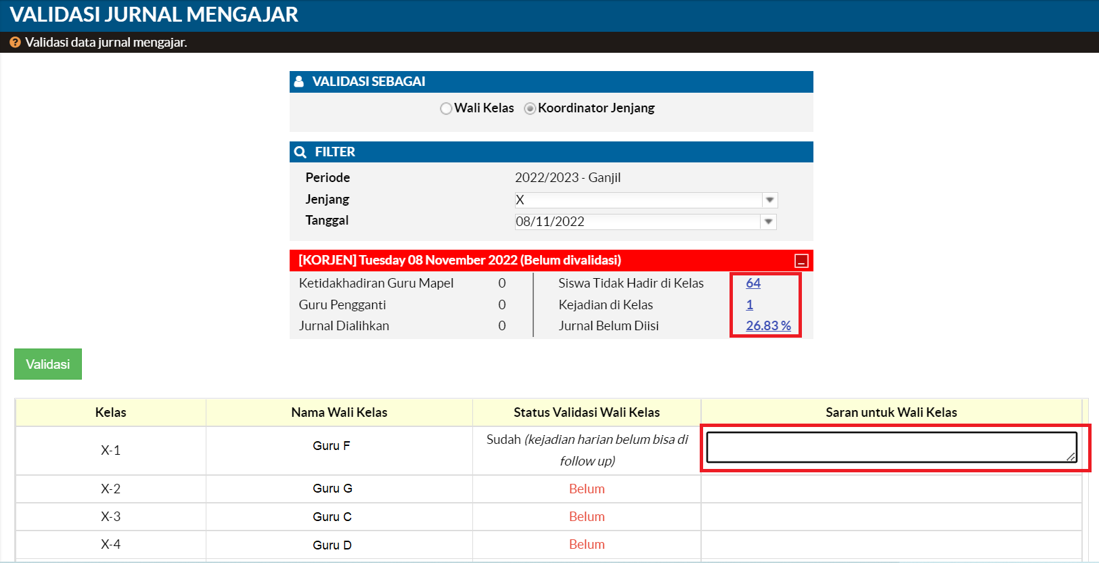Click the Belum status for X-4

coord(587,544)
